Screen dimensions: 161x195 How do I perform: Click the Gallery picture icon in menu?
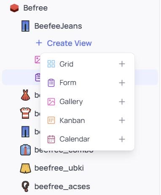[51, 102]
